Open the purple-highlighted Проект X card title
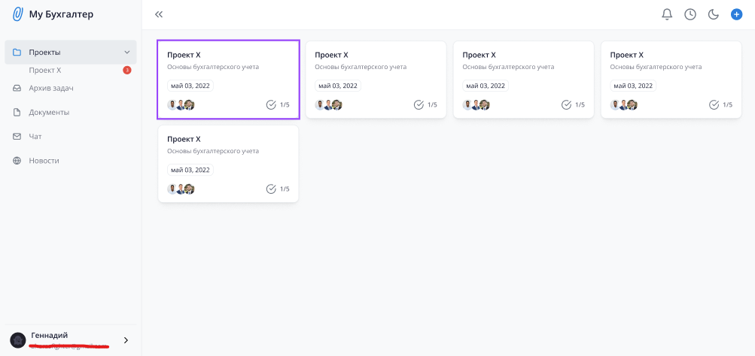Viewport: 755px width, 356px height. 184,55
